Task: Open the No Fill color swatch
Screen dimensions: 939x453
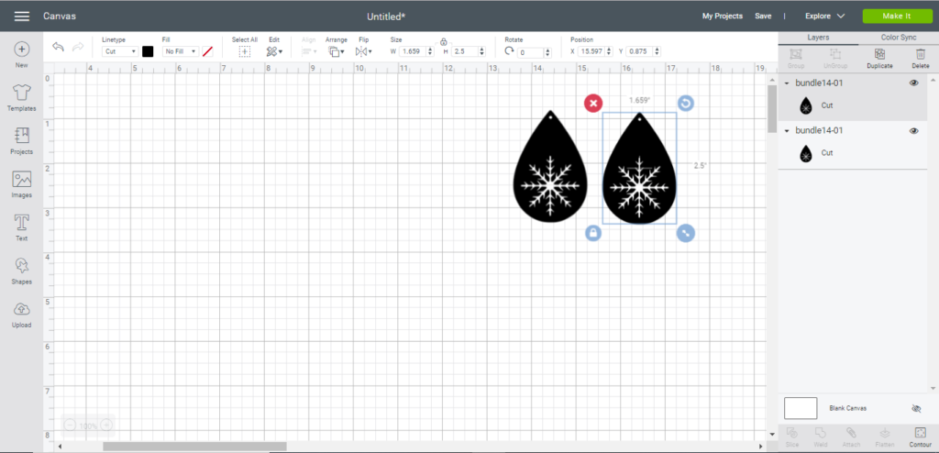Action: pyautogui.click(x=208, y=51)
